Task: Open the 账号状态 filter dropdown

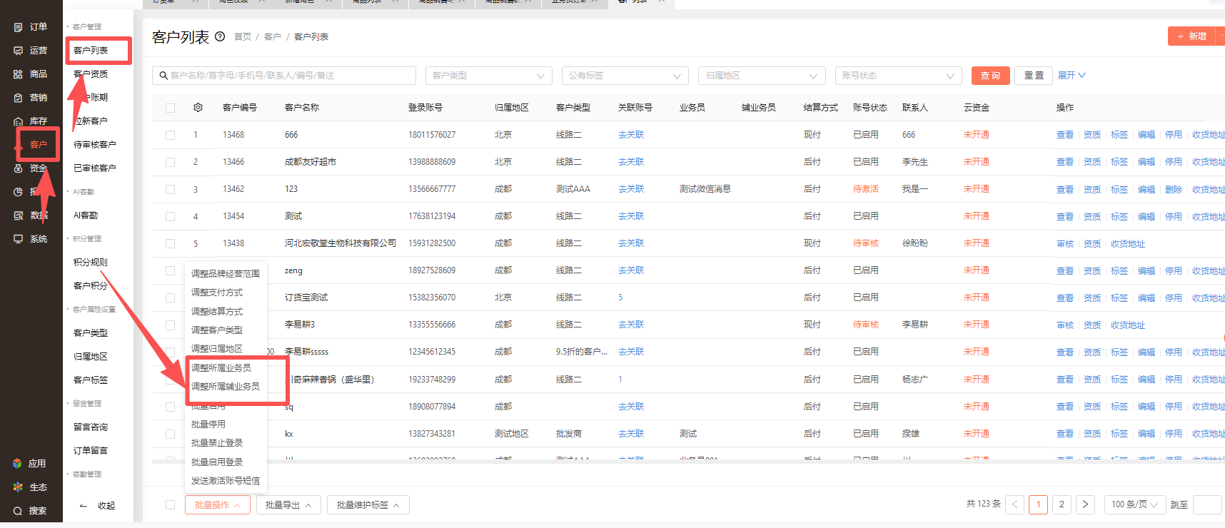Action: [898, 76]
